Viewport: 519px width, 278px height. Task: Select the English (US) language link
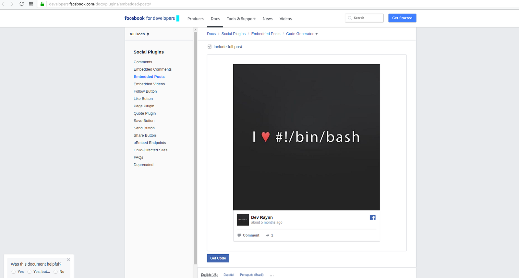[209, 275]
